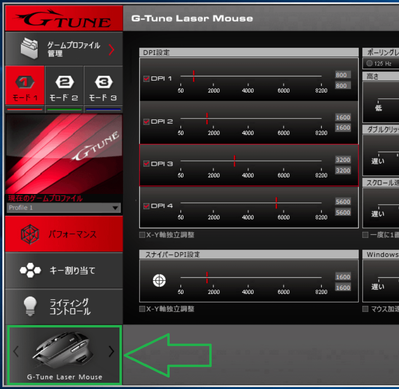Switch to the Mode 2 hexagon icon

click(64, 82)
